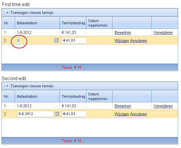Click row number 1 in Second edit grid
Screen dimensions: 181x148
tap(5, 106)
